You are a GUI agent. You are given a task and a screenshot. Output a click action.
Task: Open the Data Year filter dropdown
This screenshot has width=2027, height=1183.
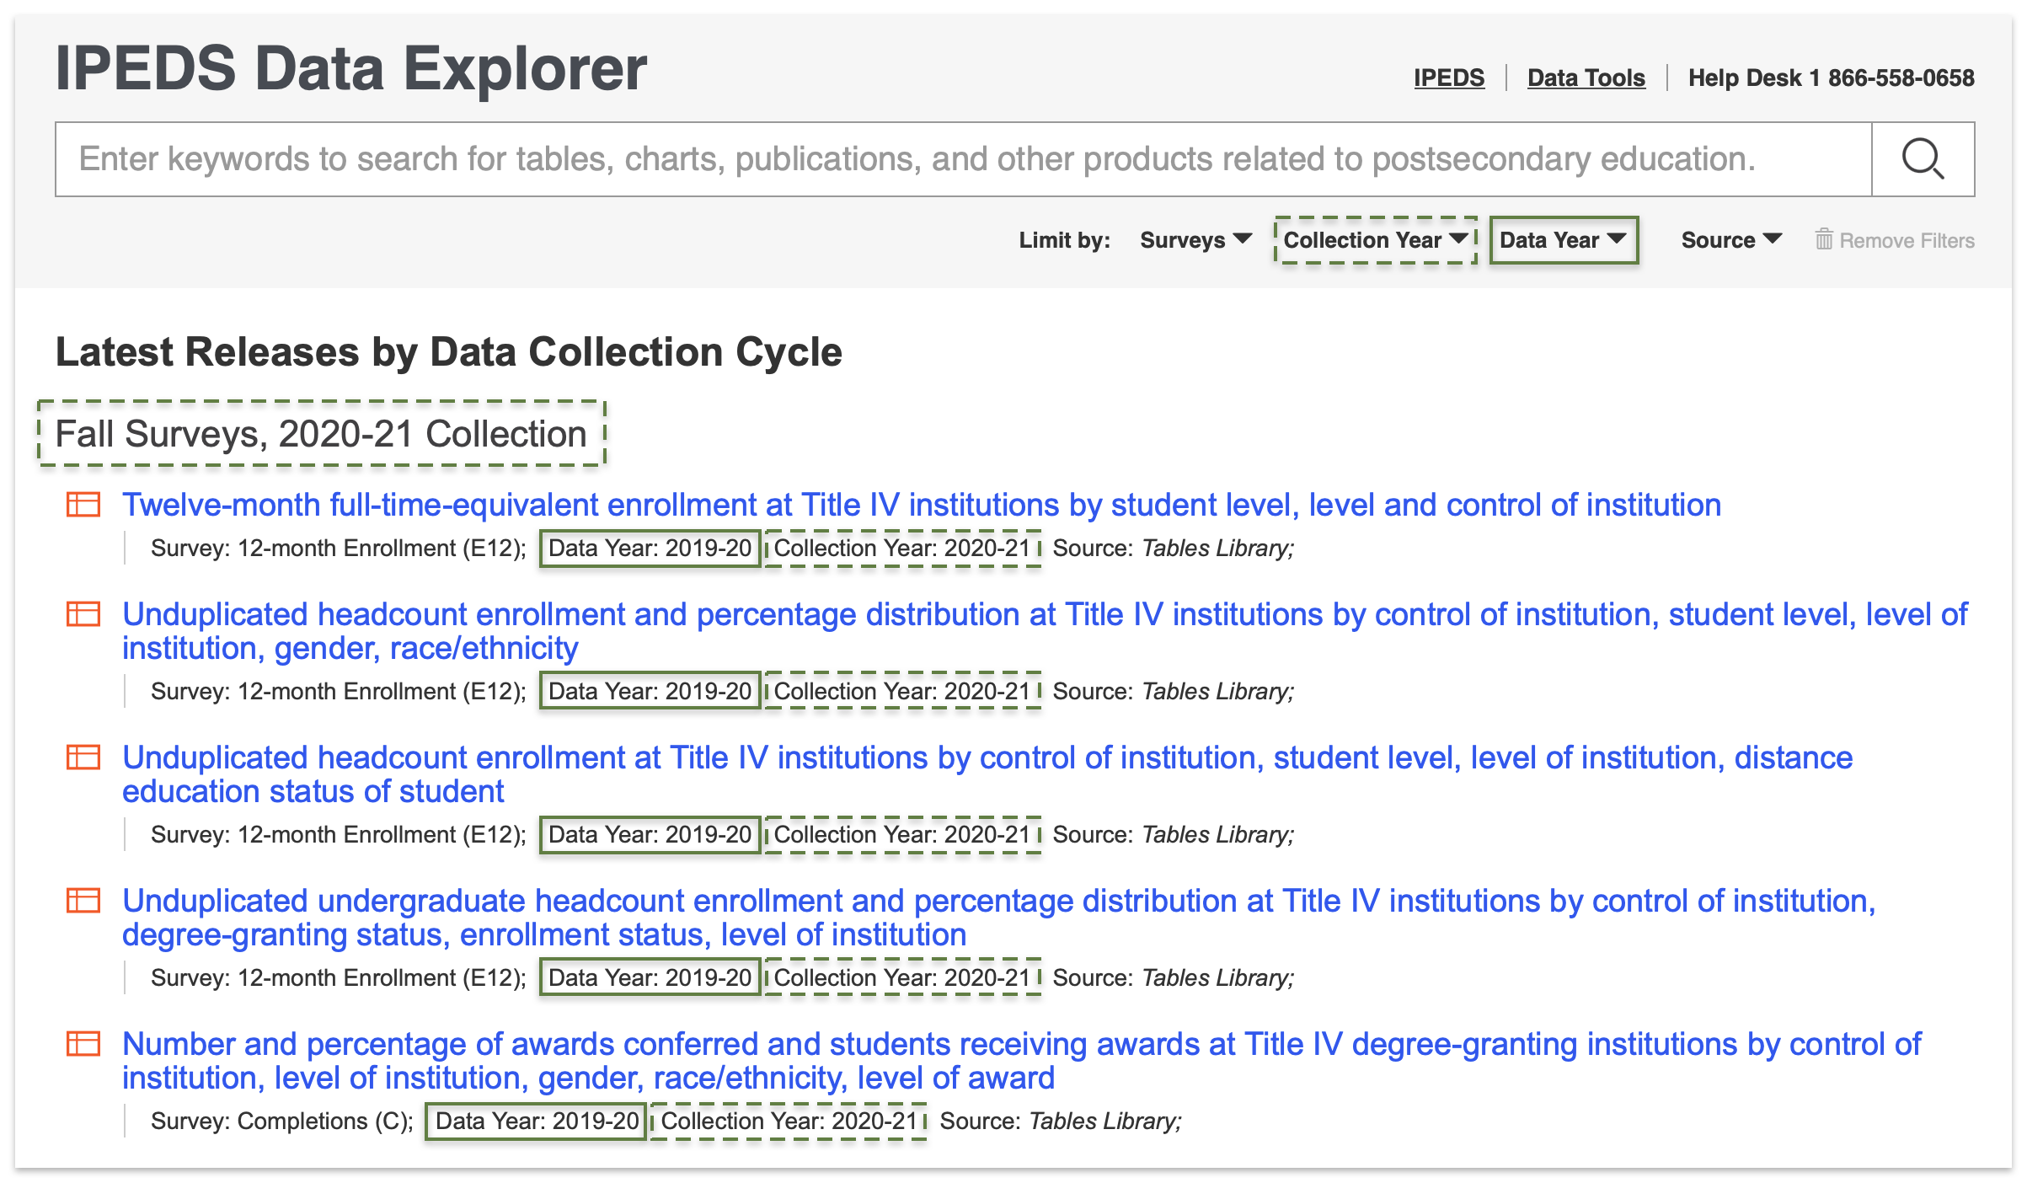pos(1563,240)
